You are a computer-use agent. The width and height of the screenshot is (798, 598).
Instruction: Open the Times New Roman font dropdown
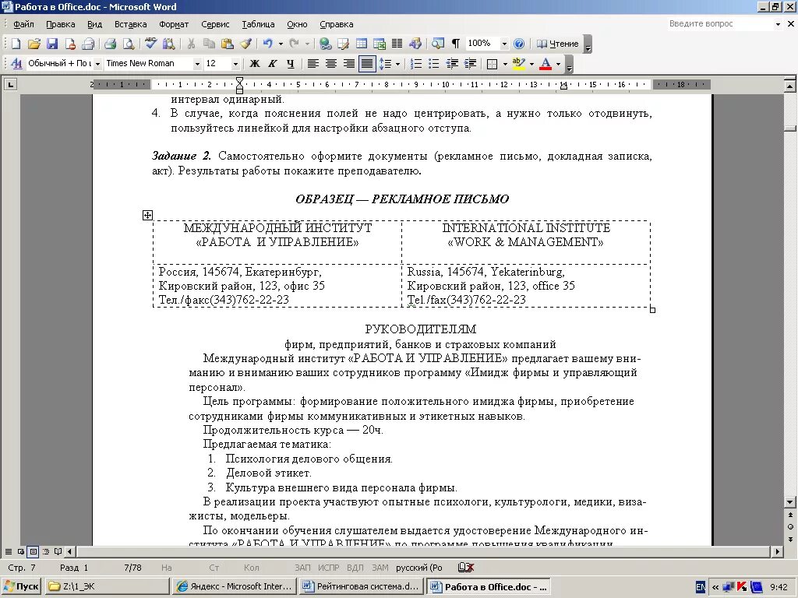click(197, 64)
